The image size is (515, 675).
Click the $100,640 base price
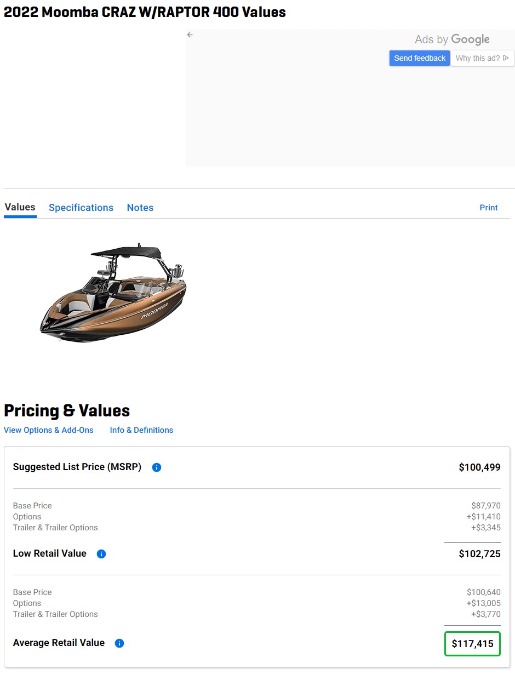pos(484,592)
